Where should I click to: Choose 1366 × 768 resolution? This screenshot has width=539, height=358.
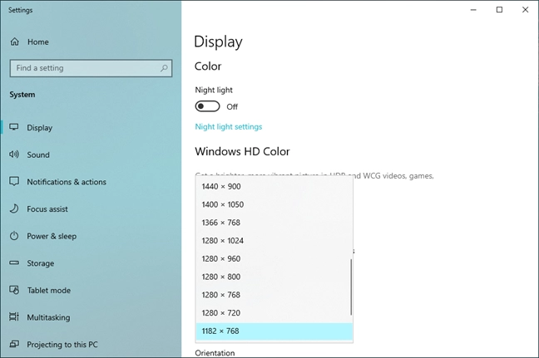[x=274, y=223]
